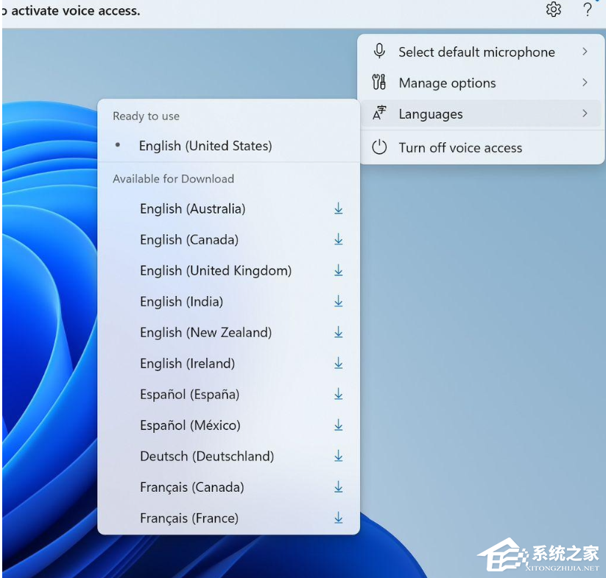Screen dimensions: 606x578
Task: Open voice access settings gear icon
Action: coord(554,10)
